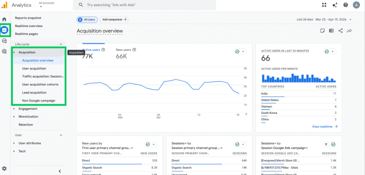This screenshot has width=365, height=175.
Task: Click the Analytics logo icon
Action: coord(5,5)
